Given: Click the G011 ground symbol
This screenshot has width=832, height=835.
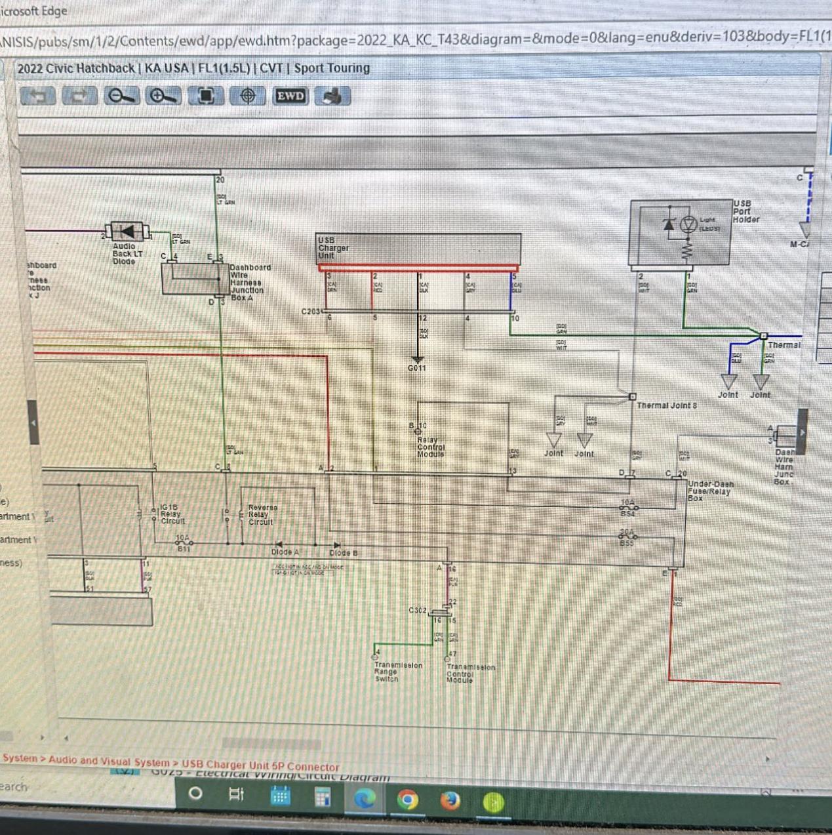Looking at the screenshot, I should [417, 360].
